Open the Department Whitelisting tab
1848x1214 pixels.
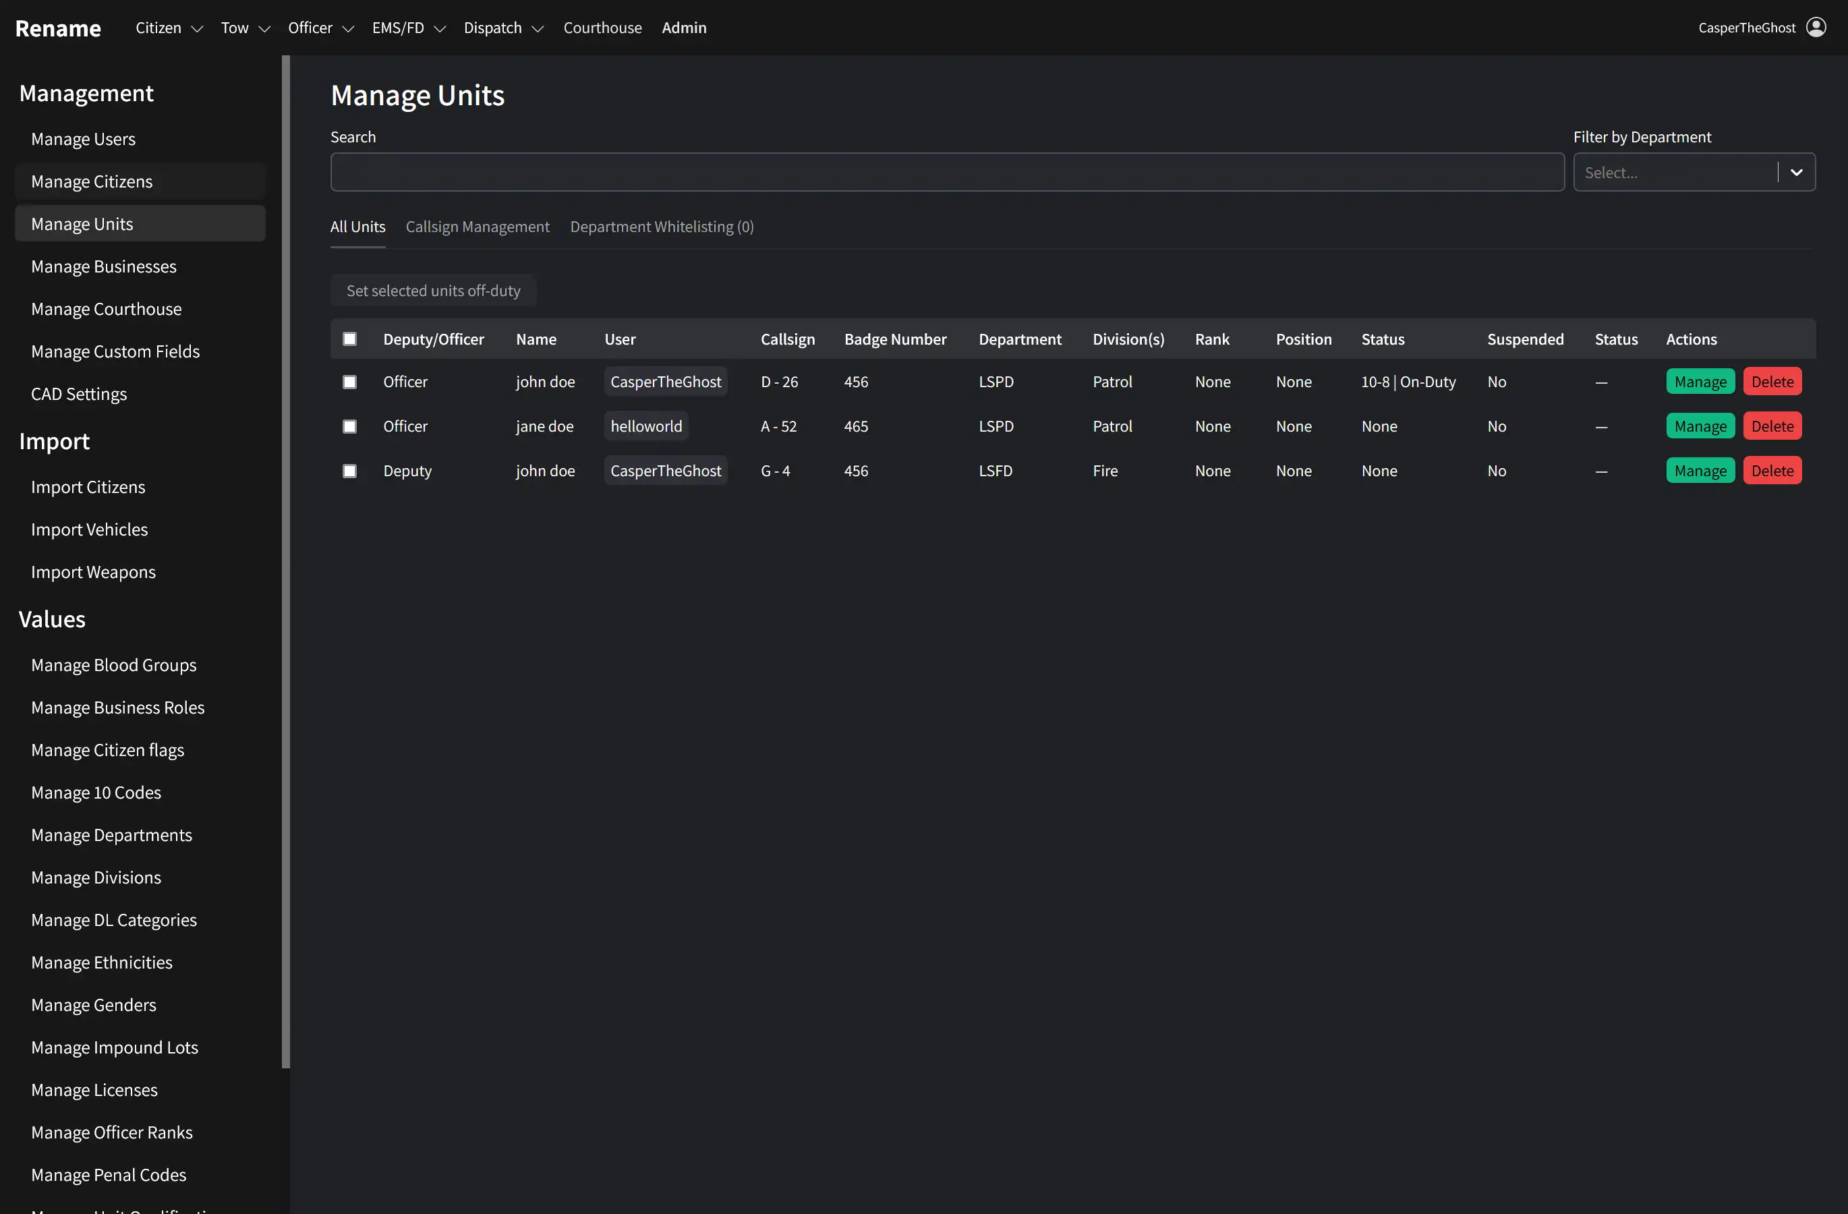pos(662,227)
